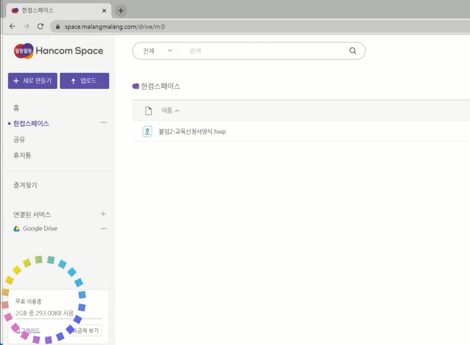Viewport: 470px width, 345px height.
Task: Open the 공유 shared section
Action: click(x=19, y=139)
